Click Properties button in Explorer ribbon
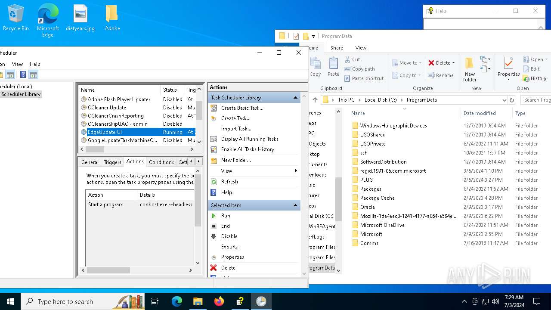The height and width of the screenshot is (310, 551). click(508, 69)
